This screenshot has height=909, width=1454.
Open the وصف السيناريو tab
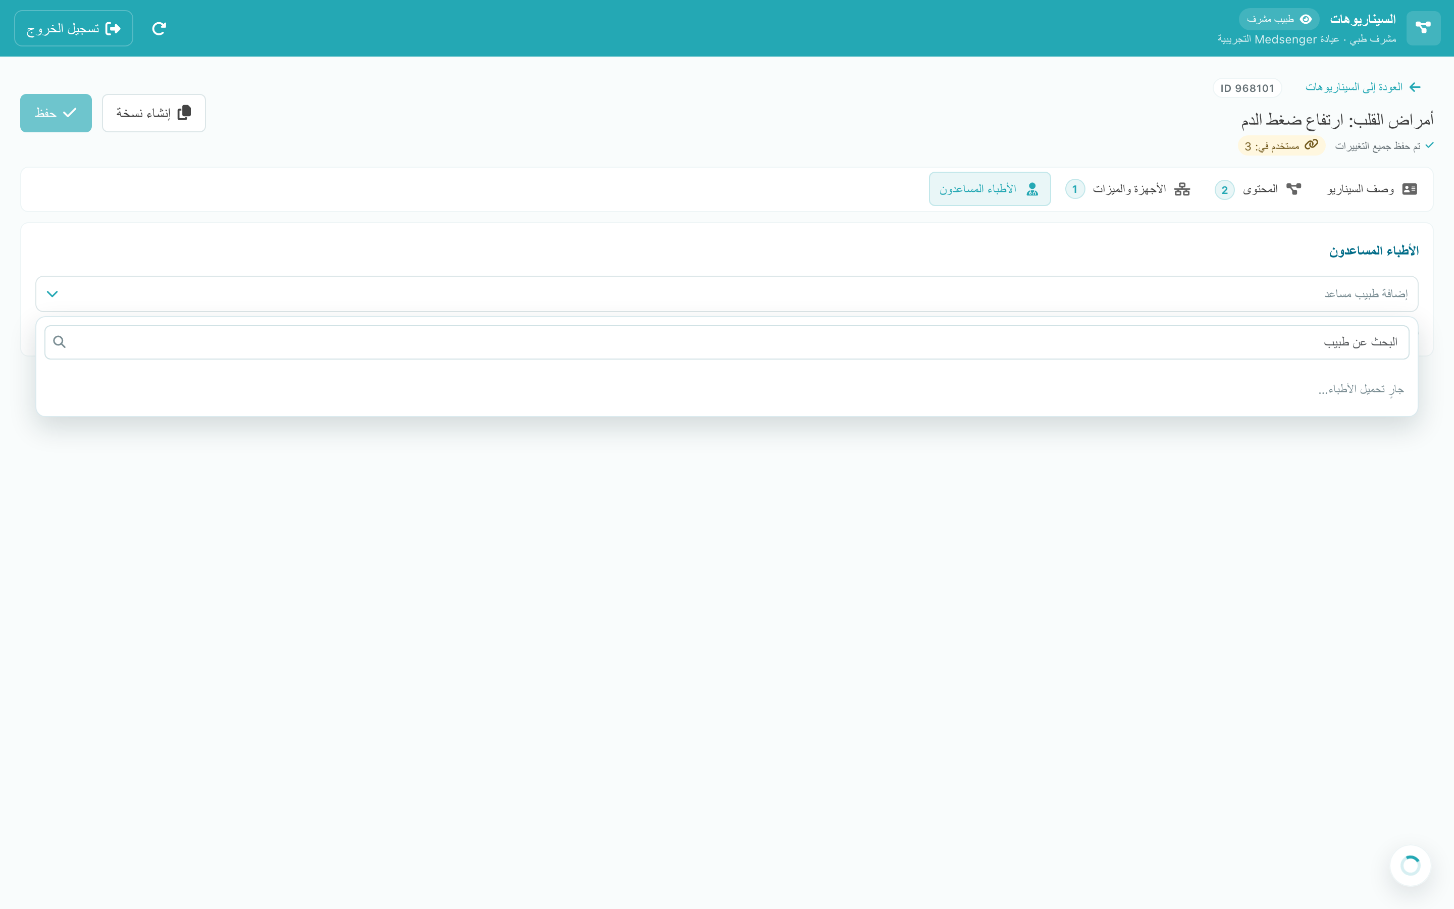click(1372, 189)
